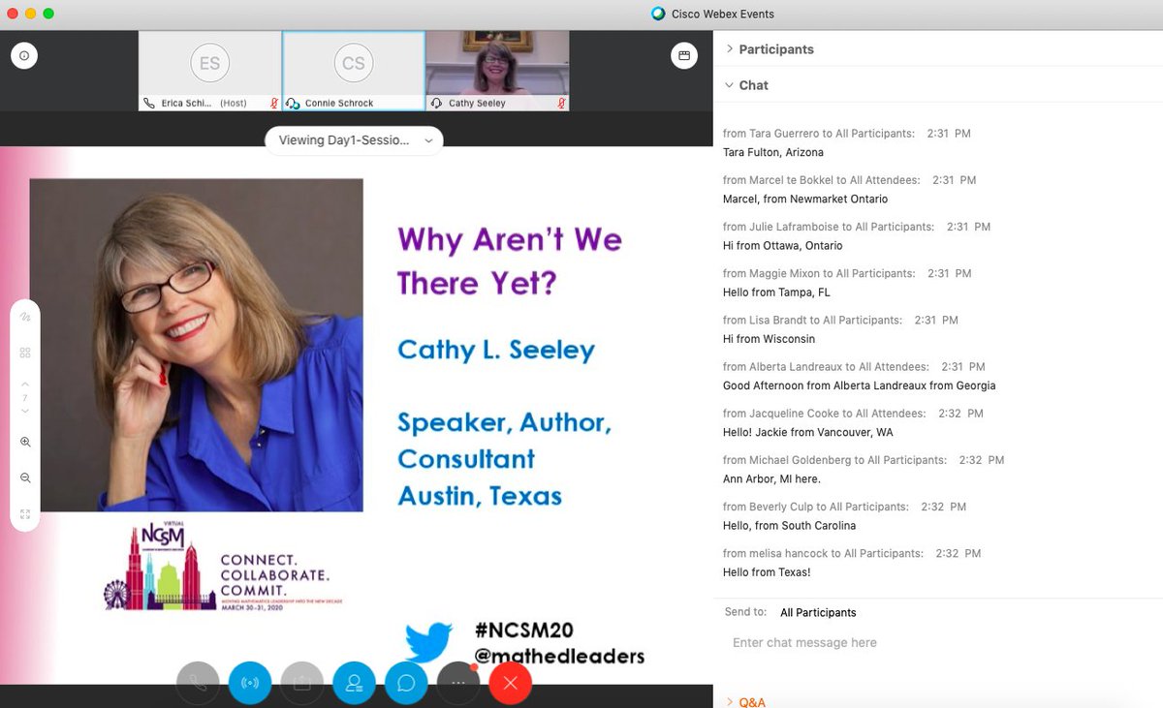Go to the previous slide arrow

click(x=25, y=385)
